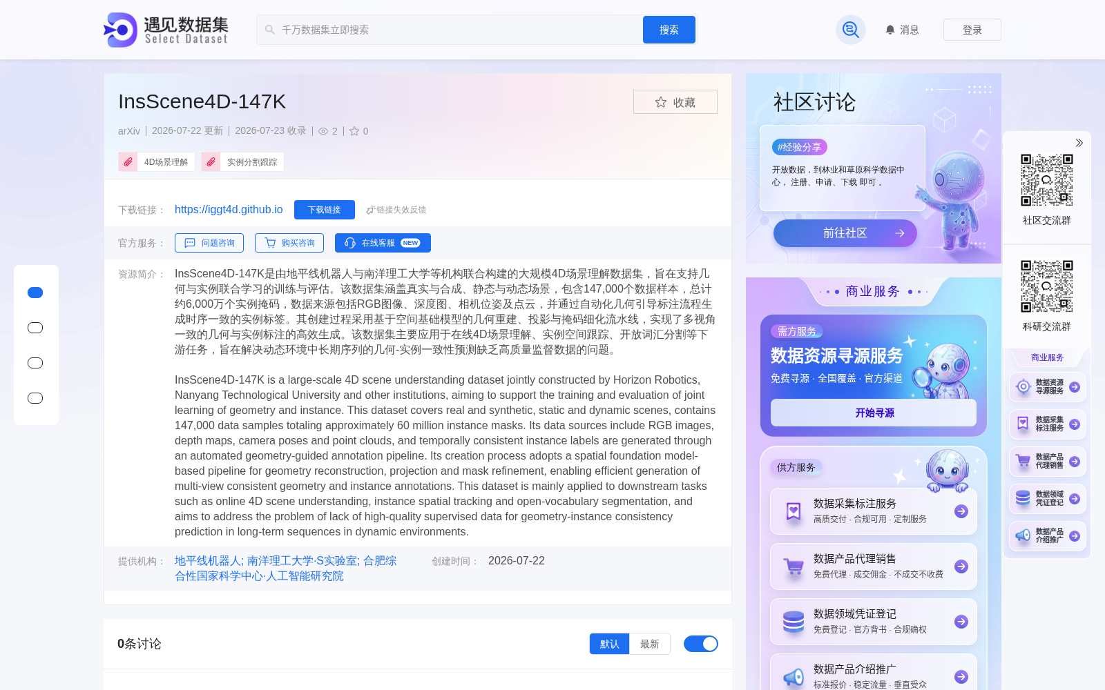Click the eye views icon
The height and width of the screenshot is (690, 1105).
[323, 131]
